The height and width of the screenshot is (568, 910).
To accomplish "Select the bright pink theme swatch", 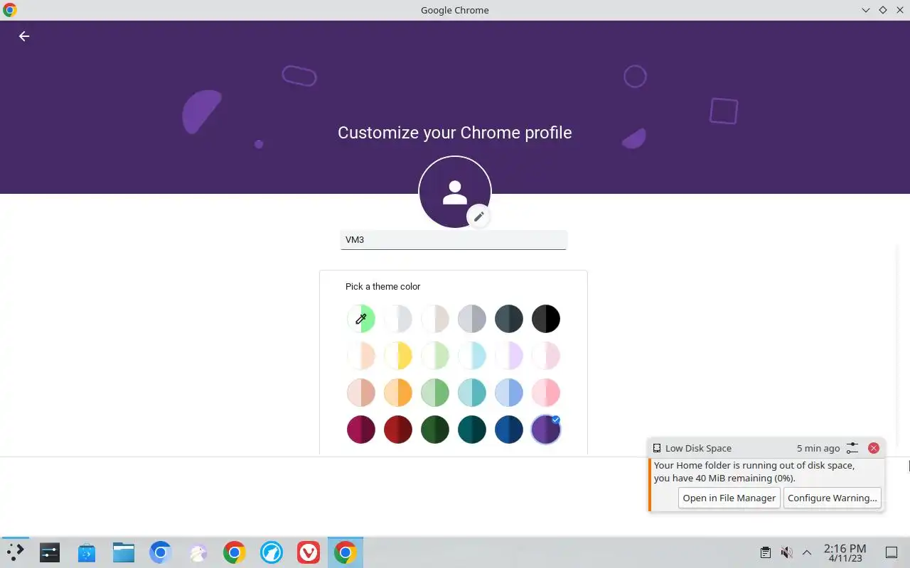I will [x=546, y=393].
